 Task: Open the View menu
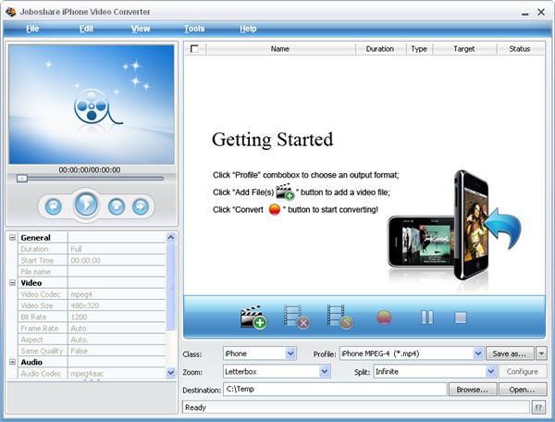pos(141,29)
